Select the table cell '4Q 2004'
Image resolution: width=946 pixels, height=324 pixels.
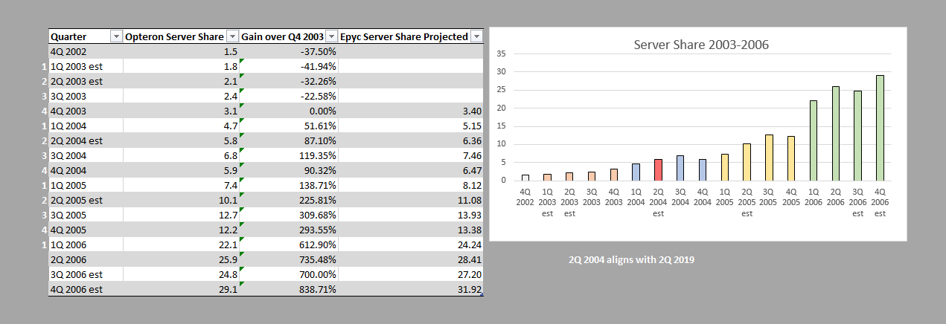(x=86, y=170)
